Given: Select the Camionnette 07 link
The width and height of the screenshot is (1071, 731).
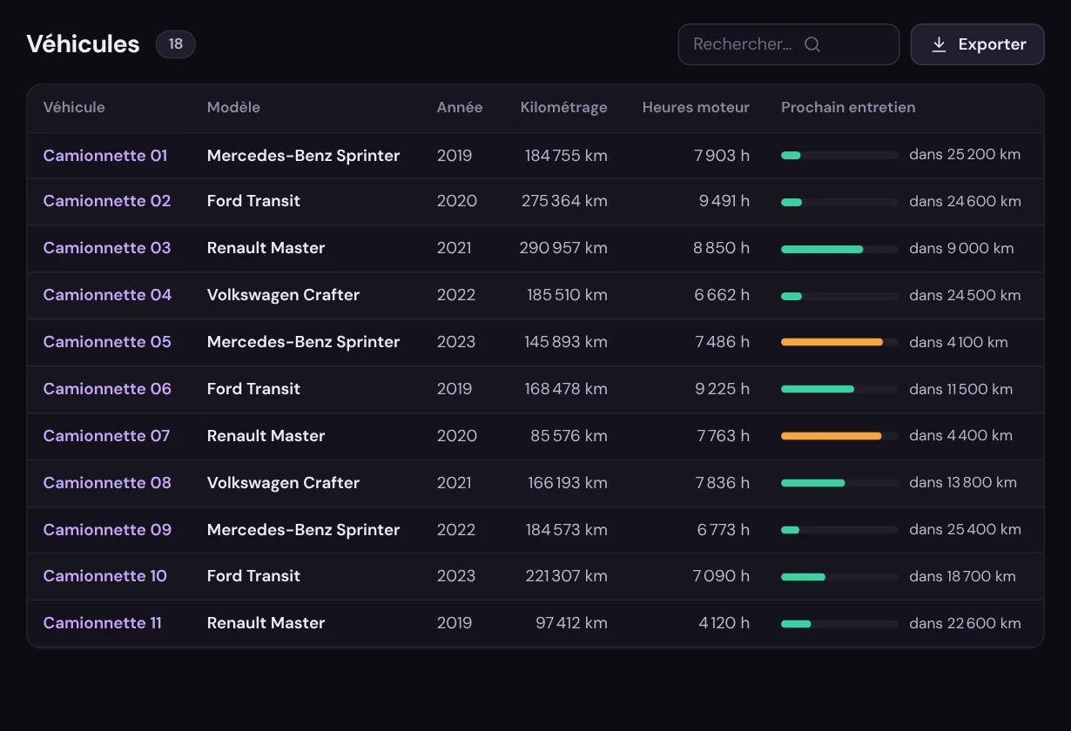Looking at the screenshot, I should 107,436.
